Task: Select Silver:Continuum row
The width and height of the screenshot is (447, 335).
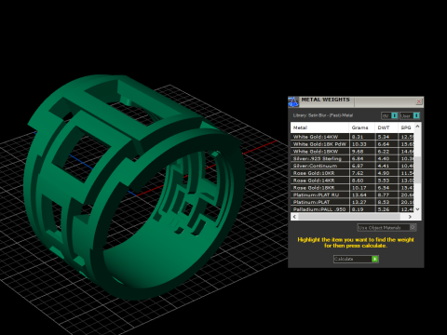Action: (x=352, y=166)
